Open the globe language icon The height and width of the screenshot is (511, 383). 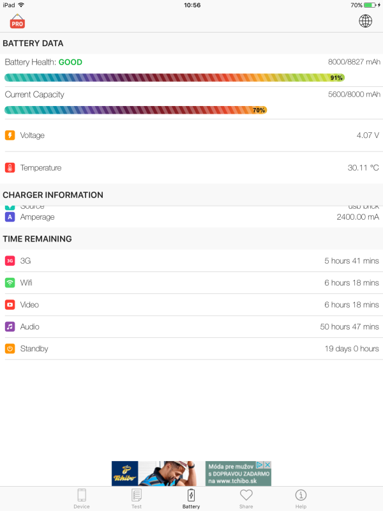(365, 21)
